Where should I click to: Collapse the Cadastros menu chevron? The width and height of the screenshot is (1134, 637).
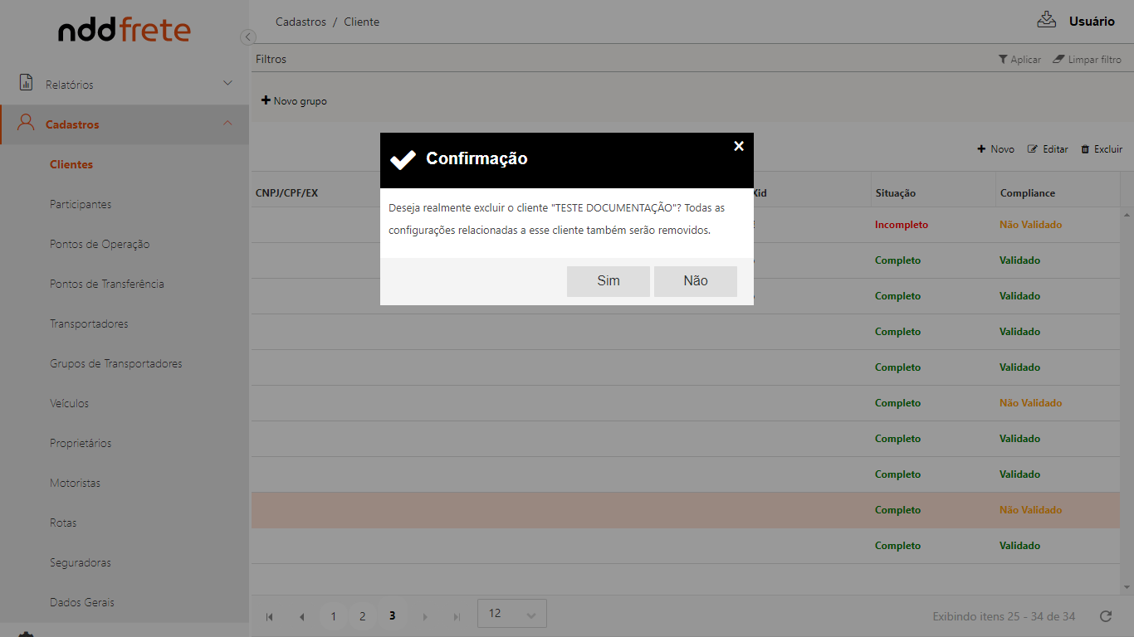pyautogui.click(x=228, y=124)
